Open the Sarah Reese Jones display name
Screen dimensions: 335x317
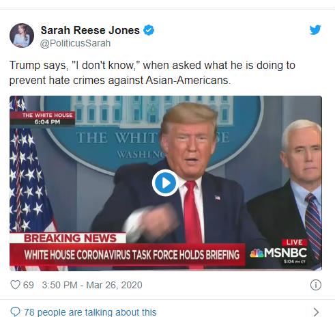90,30
